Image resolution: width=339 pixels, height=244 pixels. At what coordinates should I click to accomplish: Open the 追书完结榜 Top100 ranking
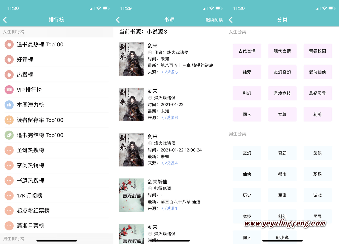pyautogui.click(x=56, y=135)
